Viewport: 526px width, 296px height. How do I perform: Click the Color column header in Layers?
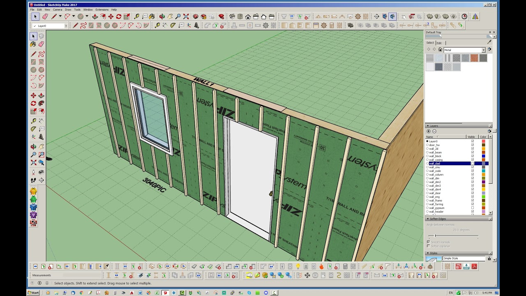pos(483,137)
